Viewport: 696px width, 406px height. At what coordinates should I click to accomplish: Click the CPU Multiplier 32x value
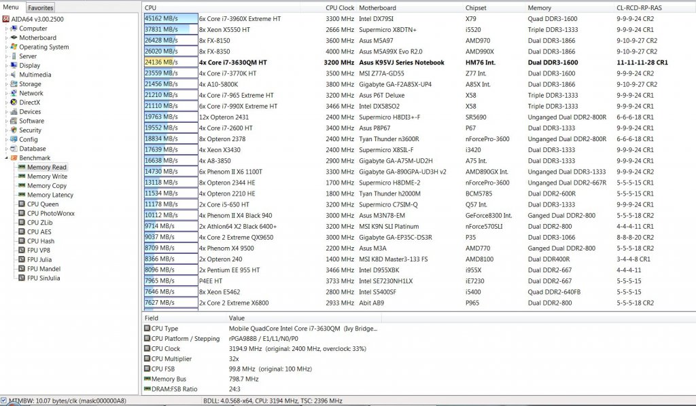pyautogui.click(x=234, y=358)
